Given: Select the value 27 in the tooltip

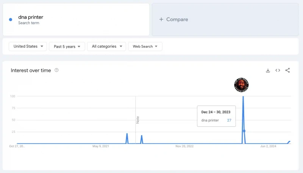Looking at the screenshot, I should (x=229, y=120).
